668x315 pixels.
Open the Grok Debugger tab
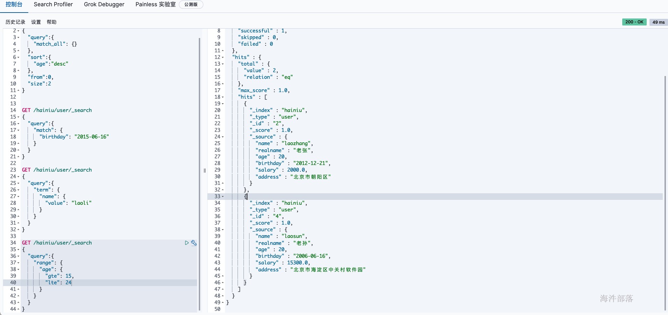pyautogui.click(x=104, y=5)
